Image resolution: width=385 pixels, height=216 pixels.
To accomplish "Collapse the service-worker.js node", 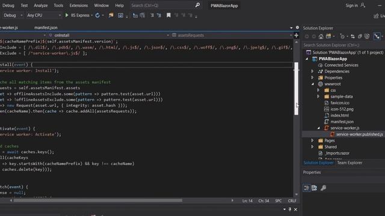I will pyautogui.click(x=318, y=128).
